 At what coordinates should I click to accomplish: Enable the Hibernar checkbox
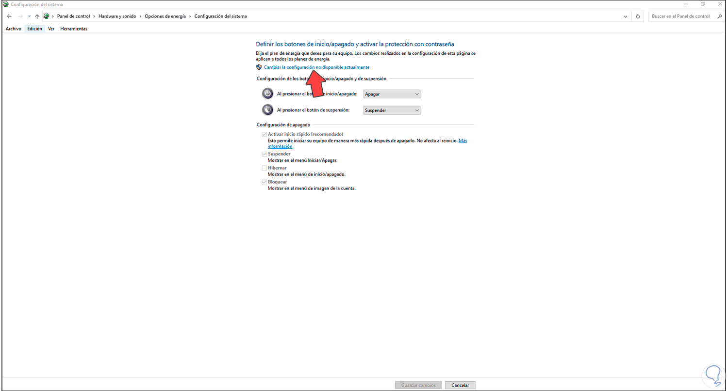click(x=265, y=168)
